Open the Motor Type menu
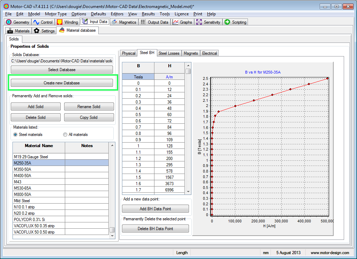This screenshot has width=357, height=259. [x=56, y=14]
